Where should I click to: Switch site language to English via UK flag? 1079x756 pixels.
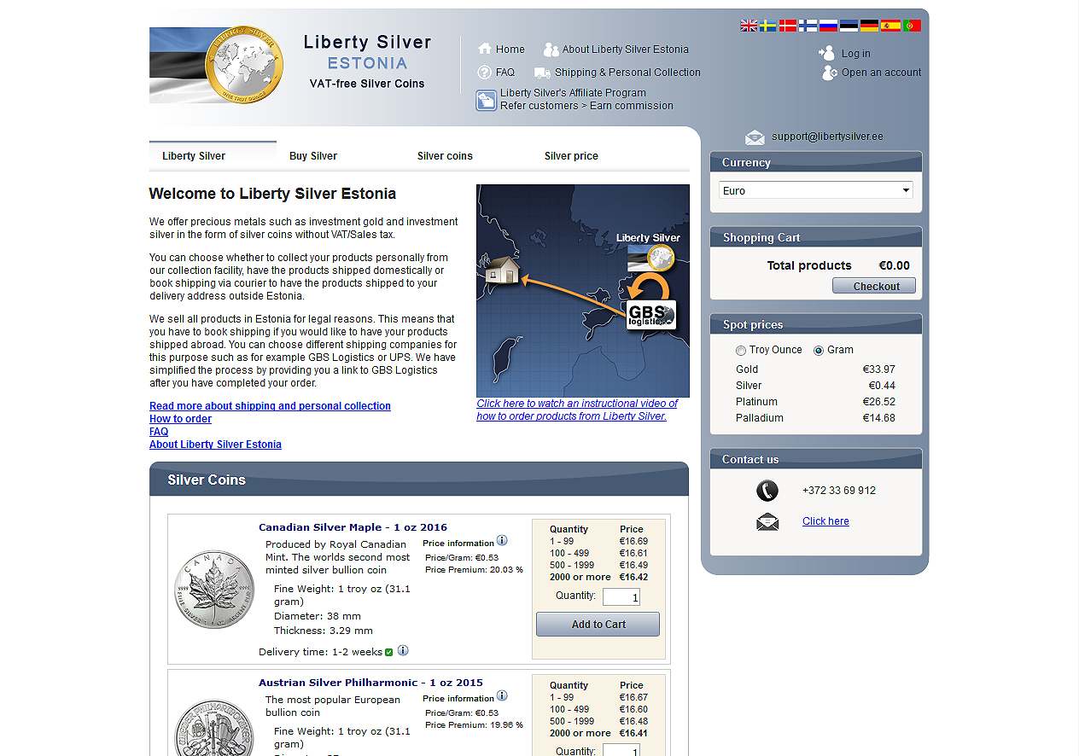click(749, 26)
